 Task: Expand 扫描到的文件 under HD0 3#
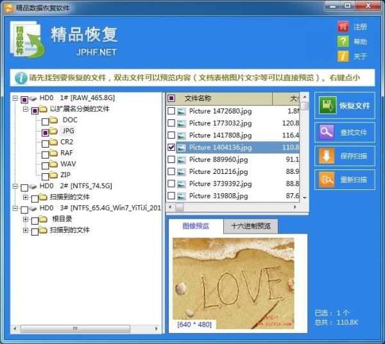(26, 230)
